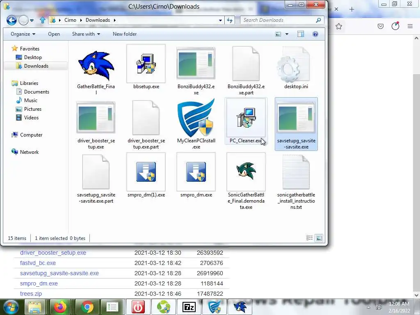Expand the Organize menu
420x315 pixels.
click(x=23, y=34)
